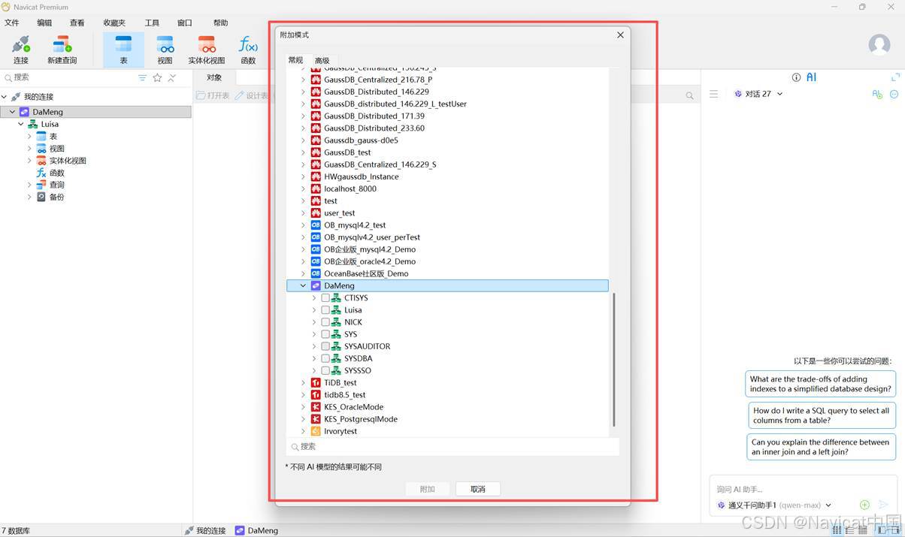The width and height of the screenshot is (905, 537).
Task: Expand the AI panel to full size
Action: (895, 77)
